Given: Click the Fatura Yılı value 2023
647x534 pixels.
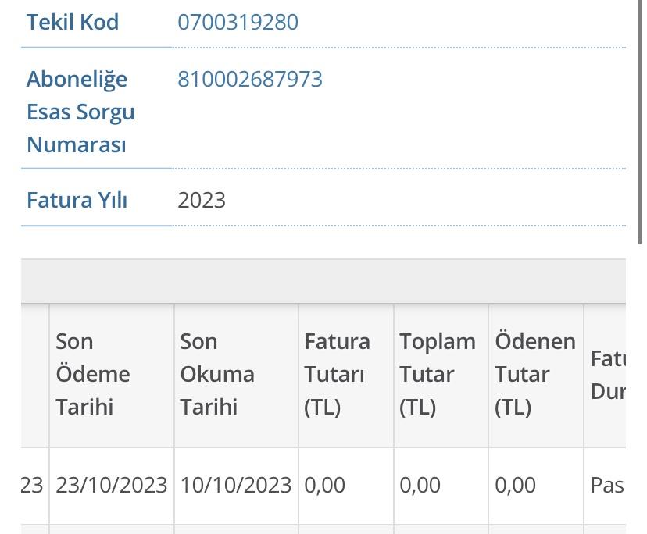Looking at the screenshot, I should tap(202, 201).
